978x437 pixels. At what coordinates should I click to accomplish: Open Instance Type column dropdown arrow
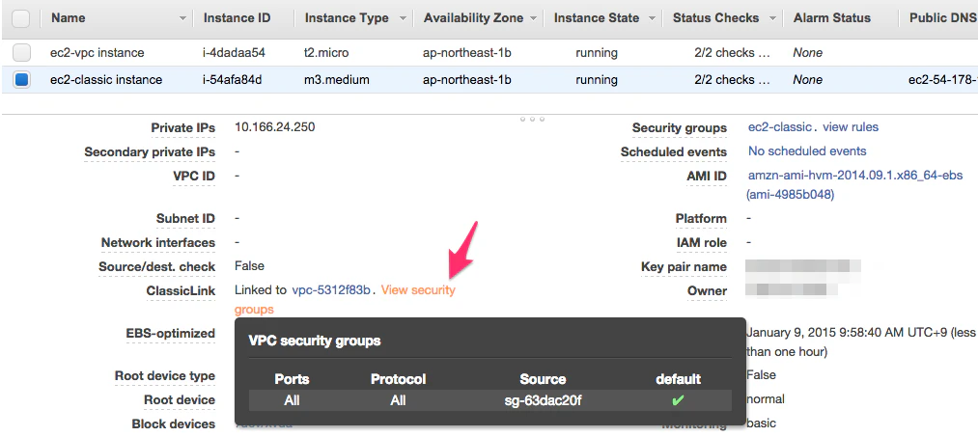coord(403,18)
